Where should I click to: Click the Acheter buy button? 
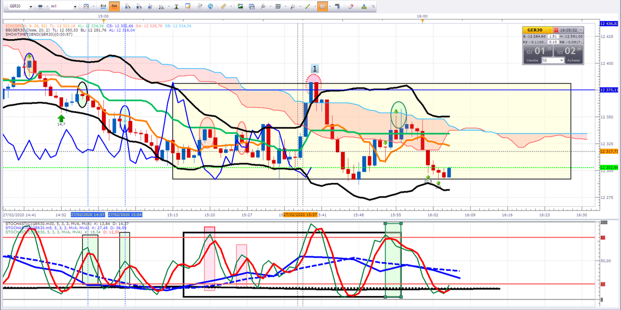574,60
